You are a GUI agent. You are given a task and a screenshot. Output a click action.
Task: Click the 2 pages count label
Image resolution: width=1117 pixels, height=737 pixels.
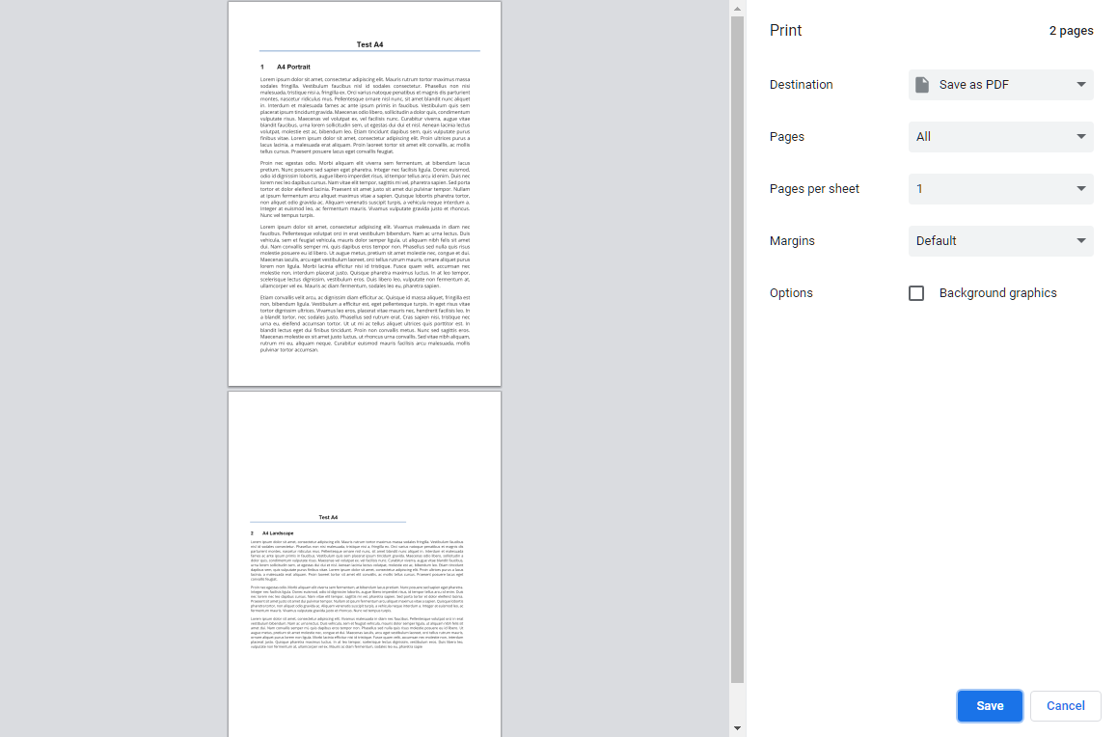tap(1071, 30)
